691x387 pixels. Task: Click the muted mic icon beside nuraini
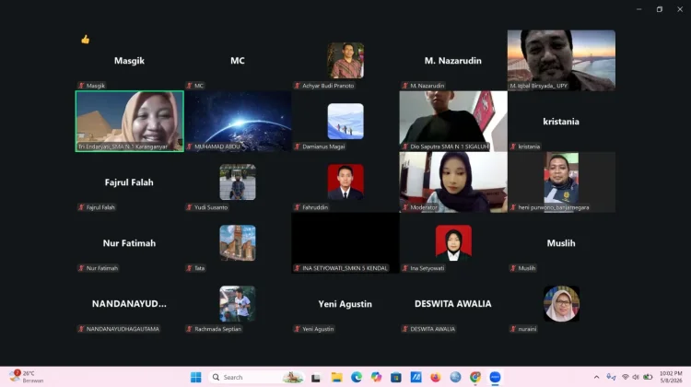pyautogui.click(x=513, y=329)
